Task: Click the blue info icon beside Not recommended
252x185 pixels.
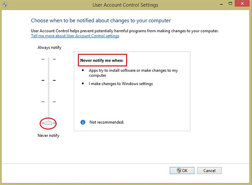Action: coord(83,122)
